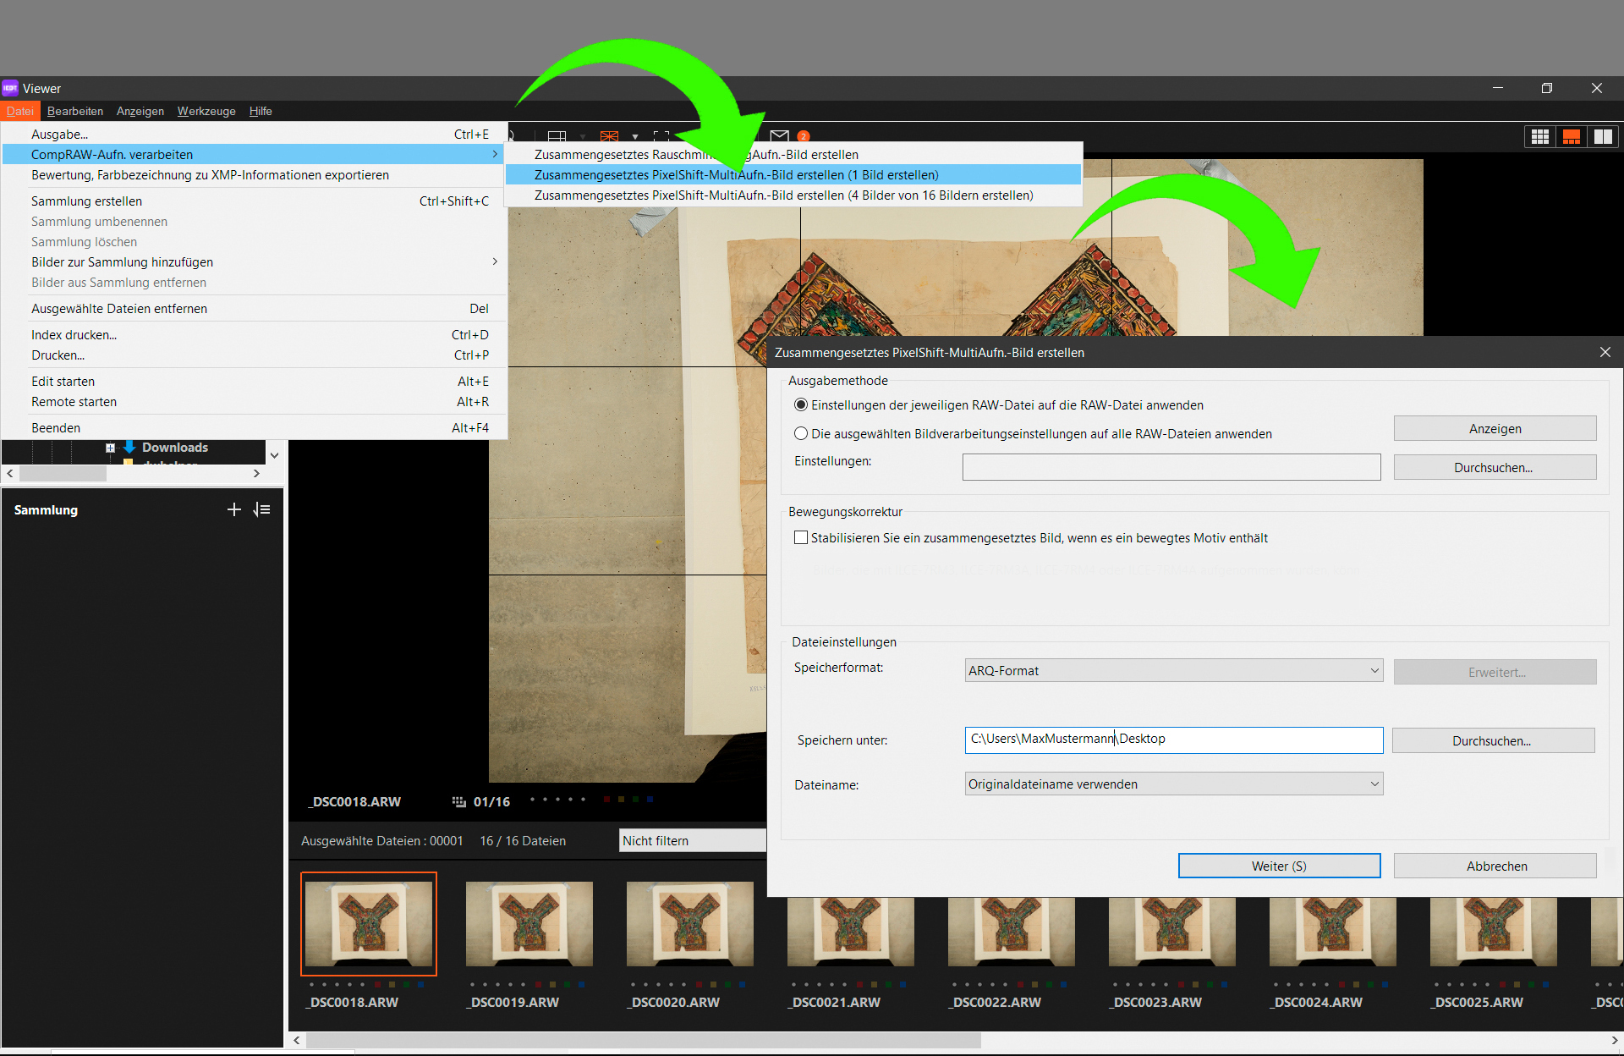
Task: Open the Dateiname dropdown list
Action: 1174,784
